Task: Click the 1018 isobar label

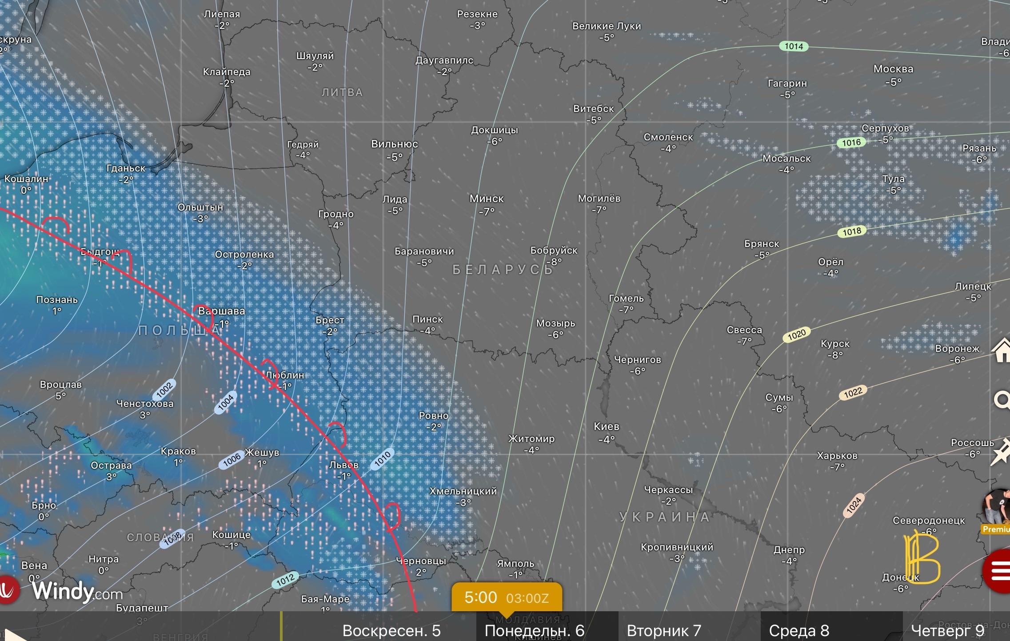Action: [852, 231]
